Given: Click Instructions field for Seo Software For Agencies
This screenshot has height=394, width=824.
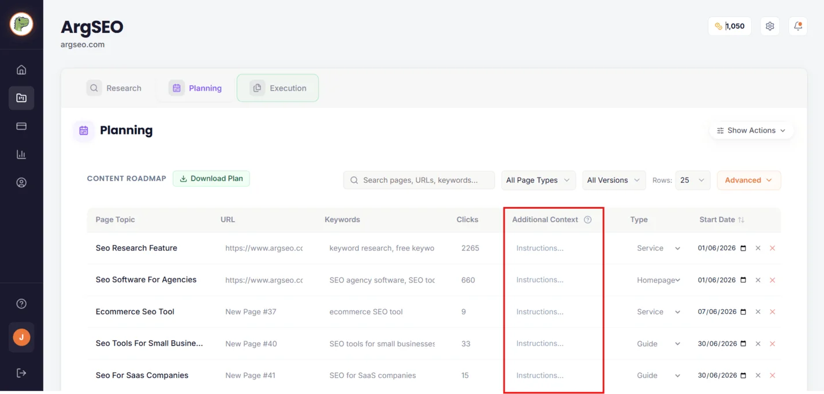Looking at the screenshot, I should 554,280.
